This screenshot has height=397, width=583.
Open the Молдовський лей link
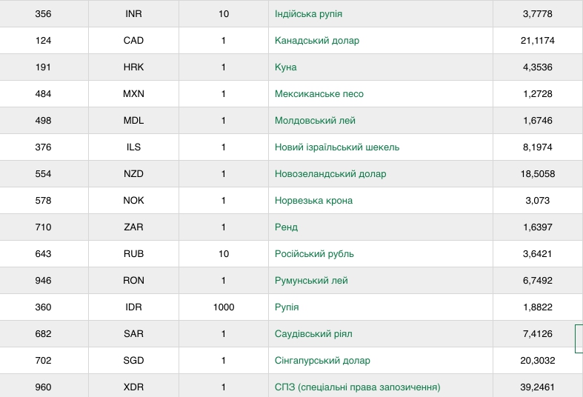tap(315, 121)
